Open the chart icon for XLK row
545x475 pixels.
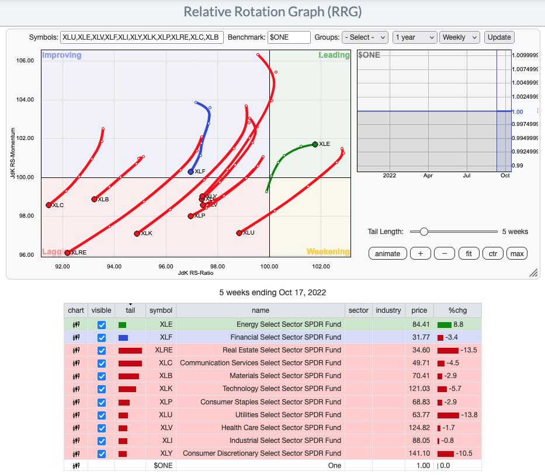(x=76, y=389)
